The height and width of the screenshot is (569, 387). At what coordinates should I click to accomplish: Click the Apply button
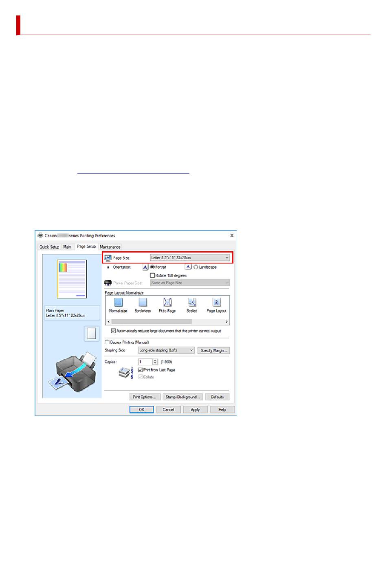(196, 410)
